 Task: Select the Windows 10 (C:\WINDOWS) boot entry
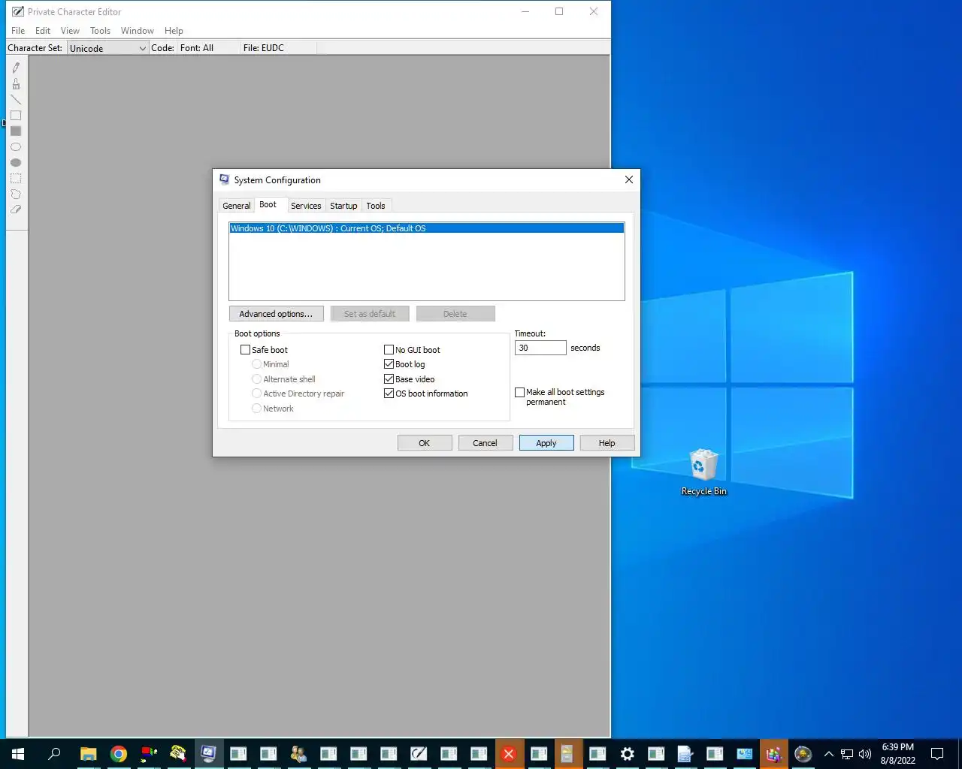427,228
